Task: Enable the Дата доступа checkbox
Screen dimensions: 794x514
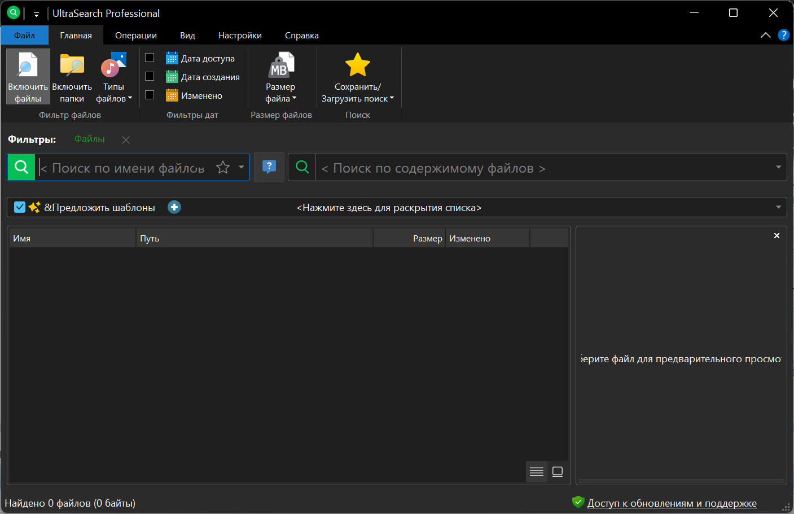Action: pyautogui.click(x=150, y=58)
